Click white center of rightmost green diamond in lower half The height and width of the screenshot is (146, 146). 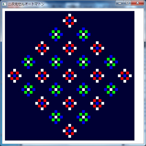click(x=111, y=90)
